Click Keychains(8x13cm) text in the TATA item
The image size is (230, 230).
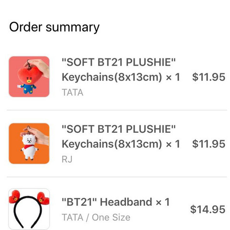[x=112, y=77]
